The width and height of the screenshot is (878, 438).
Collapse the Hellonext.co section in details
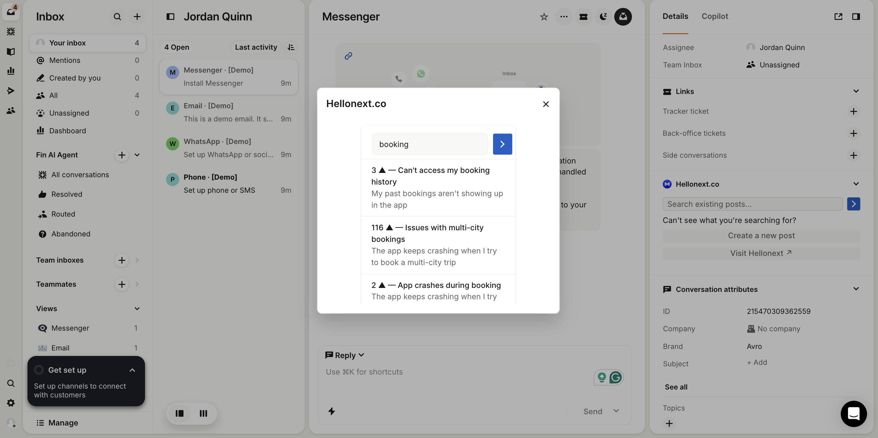tap(856, 184)
